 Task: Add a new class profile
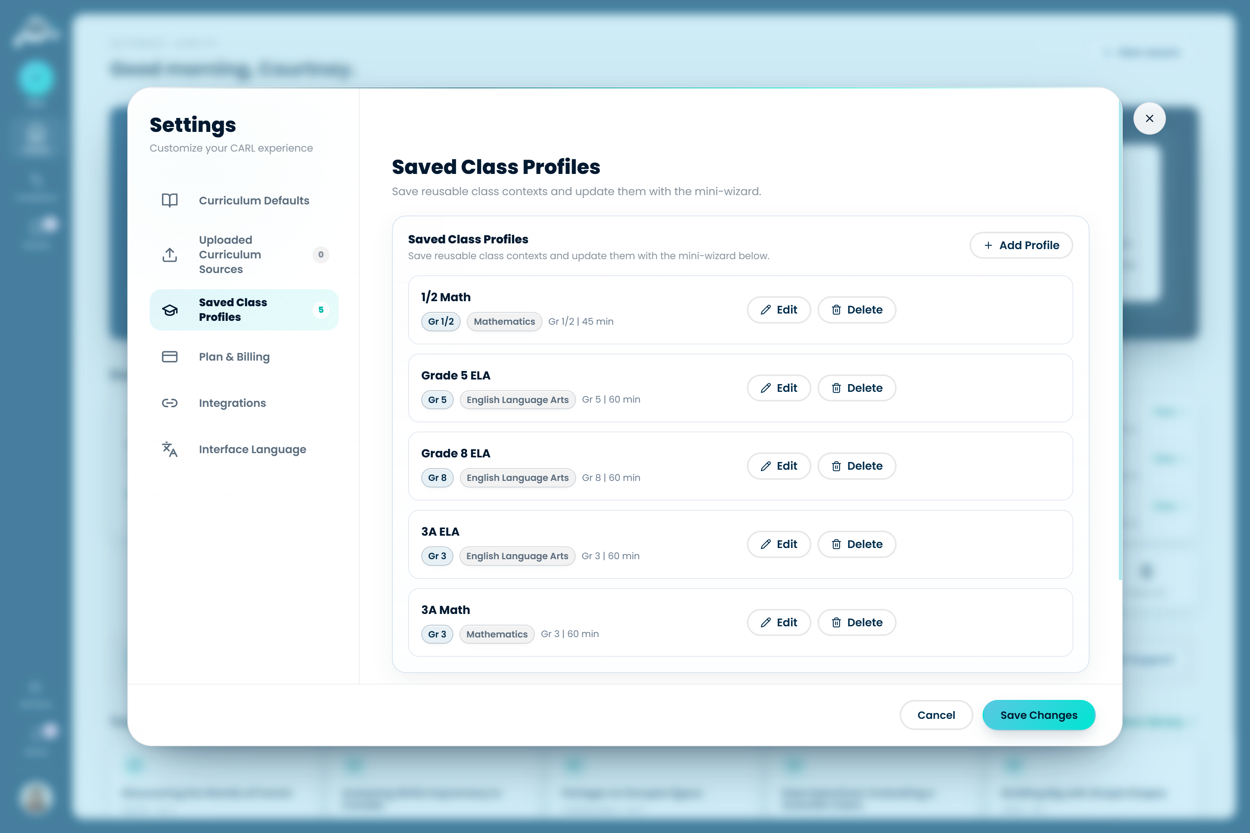[1021, 245]
